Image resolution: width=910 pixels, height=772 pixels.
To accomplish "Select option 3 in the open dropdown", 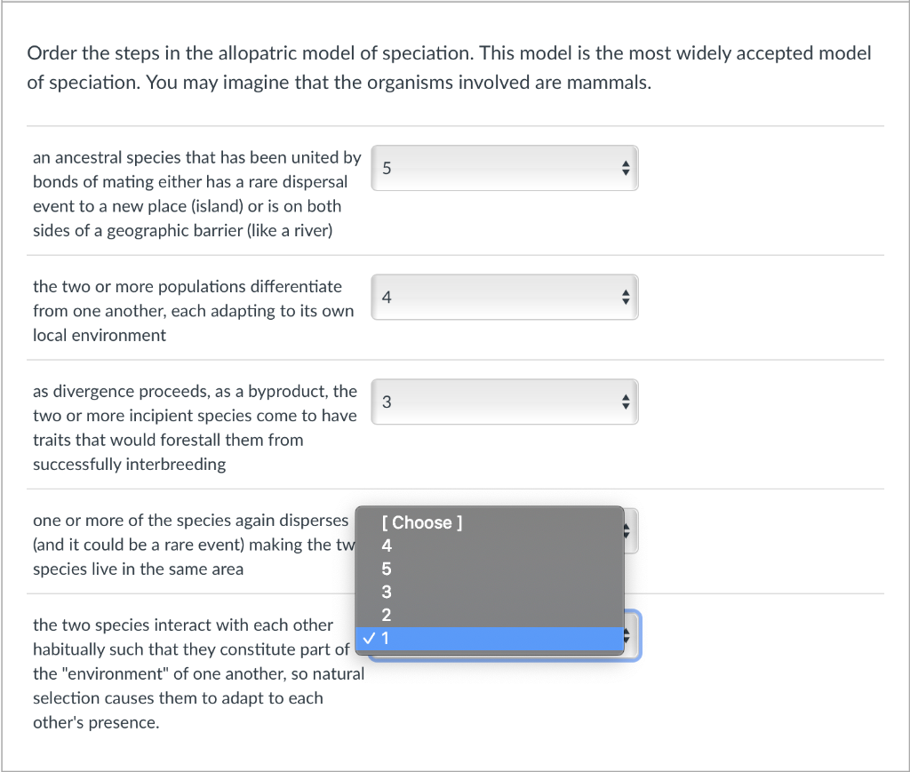I will tap(489, 592).
